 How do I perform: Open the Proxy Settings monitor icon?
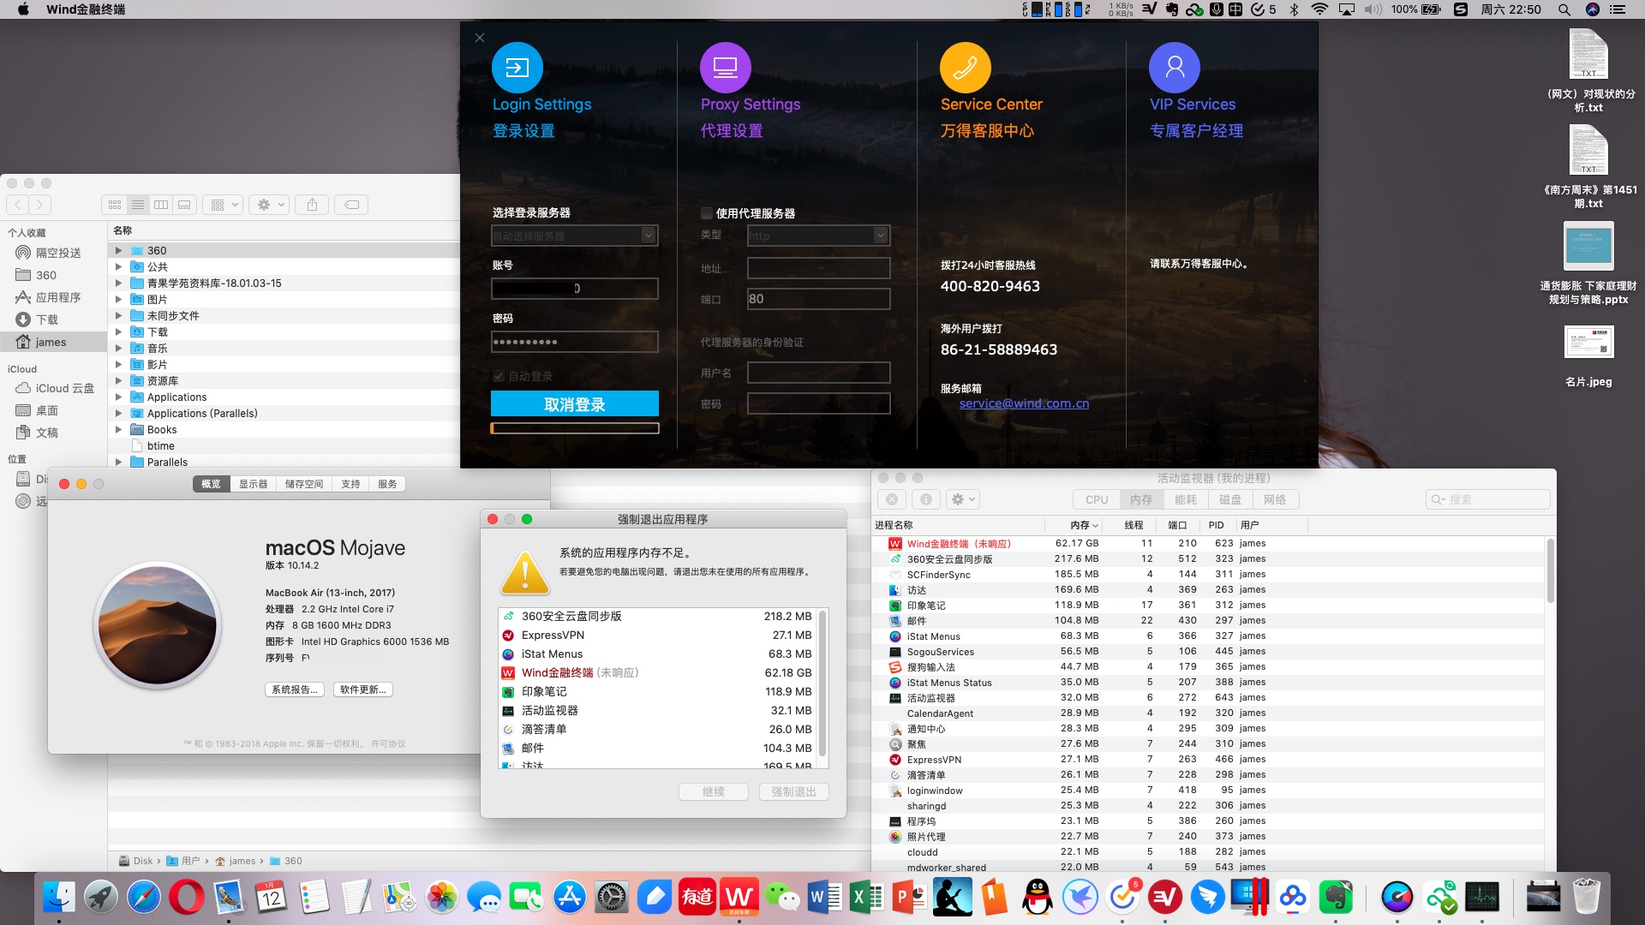pyautogui.click(x=725, y=67)
